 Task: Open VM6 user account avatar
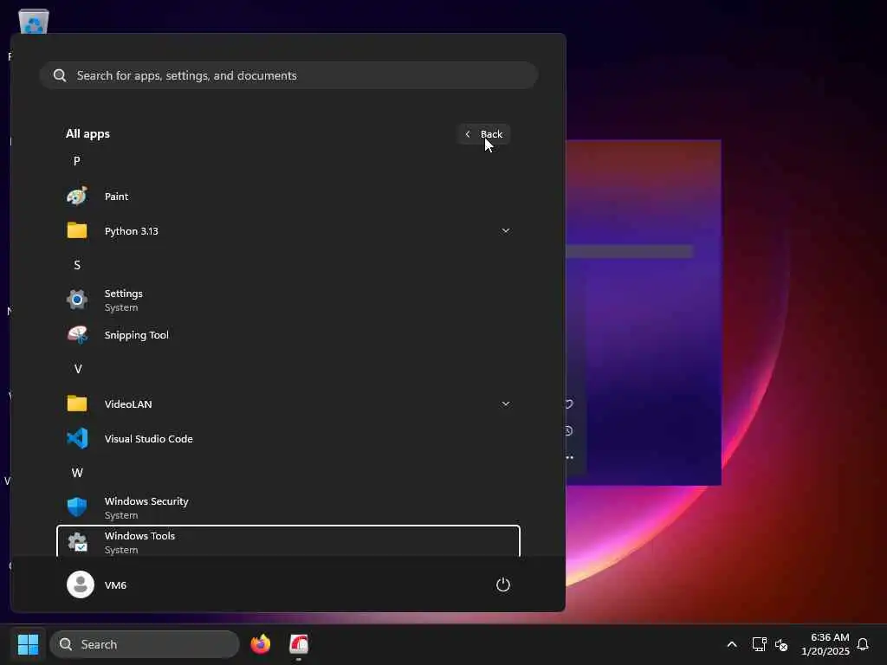(x=81, y=584)
